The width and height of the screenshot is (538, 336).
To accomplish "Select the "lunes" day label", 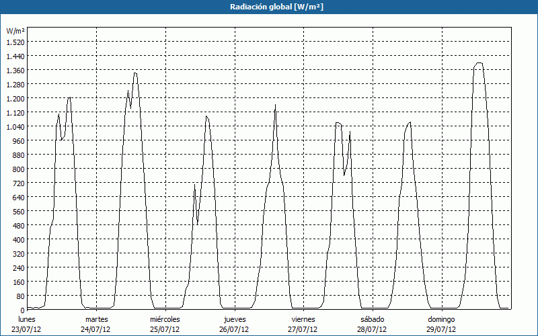I will tap(27, 319).
